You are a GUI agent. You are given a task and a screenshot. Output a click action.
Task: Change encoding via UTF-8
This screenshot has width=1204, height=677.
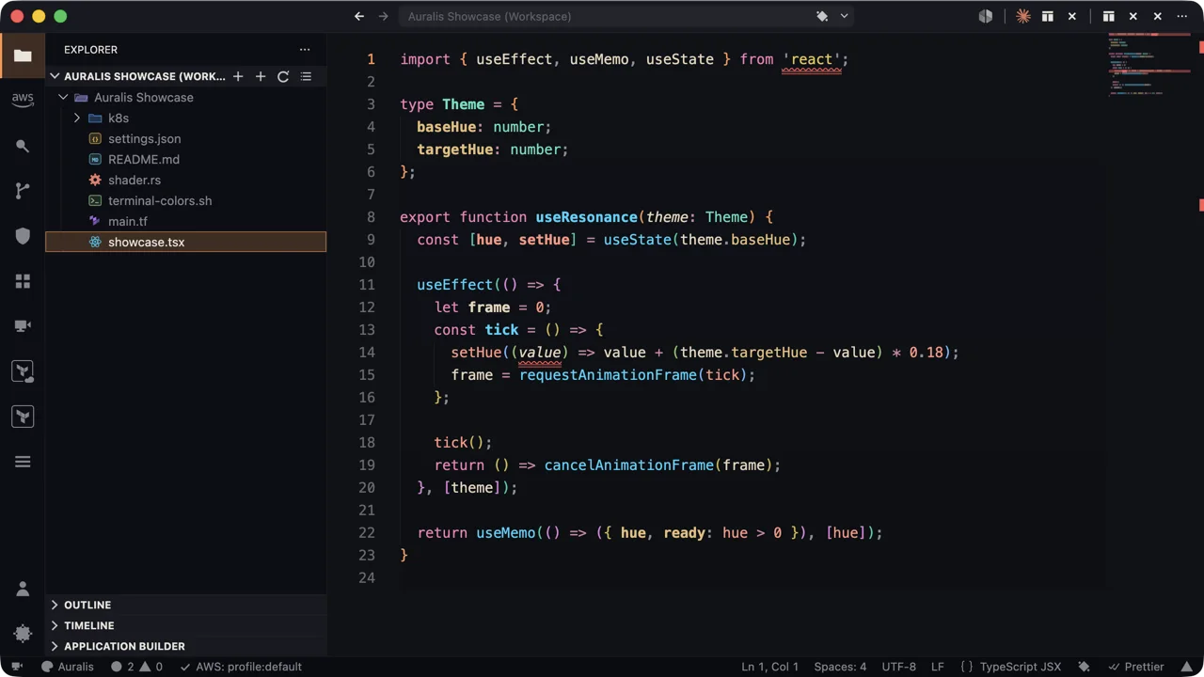coord(899,667)
